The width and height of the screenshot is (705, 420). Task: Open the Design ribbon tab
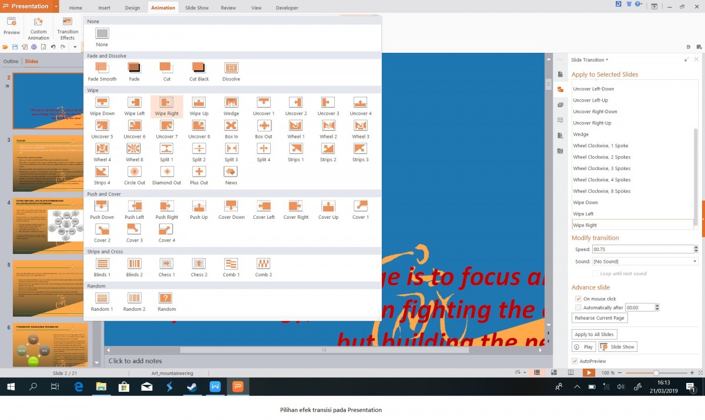pos(132,8)
